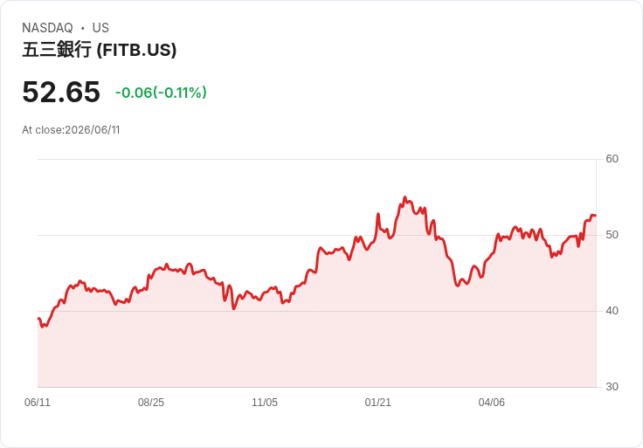The height and width of the screenshot is (448, 643).
Task: Click the rightmost end of the price line
Action: click(x=595, y=215)
